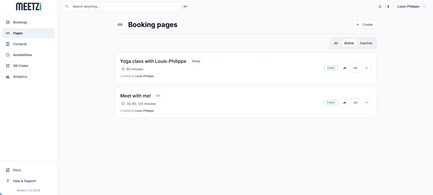Open more options for Meet with me!
This screenshot has height=195, width=433.
click(366, 103)
